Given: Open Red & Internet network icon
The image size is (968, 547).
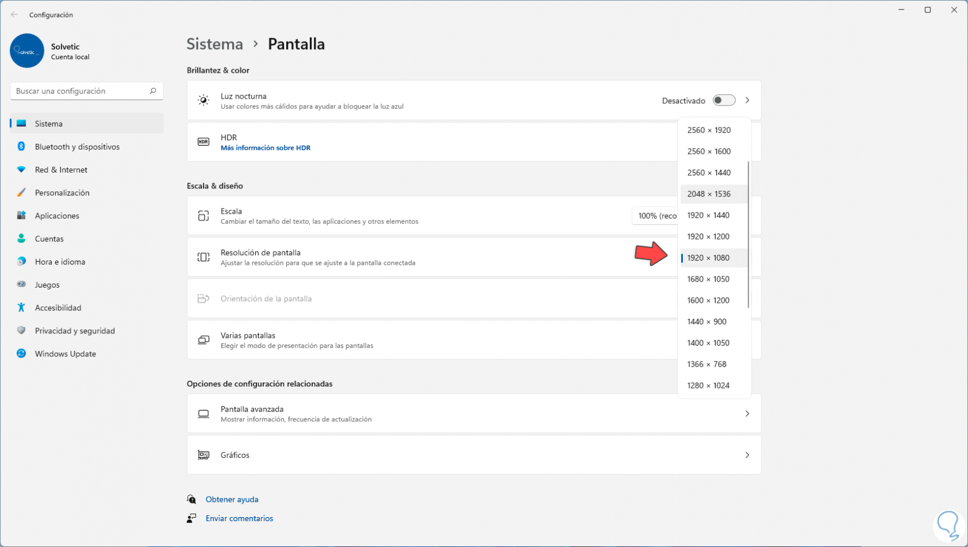Looking at the screenshot, I should pyautogui.click(x=21, y=170).
